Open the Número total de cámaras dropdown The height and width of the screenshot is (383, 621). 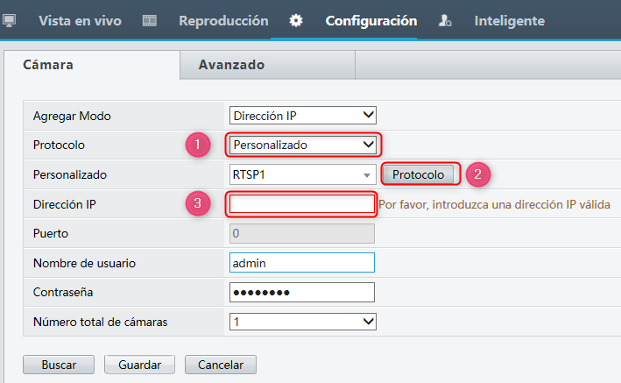click(302, 322)
